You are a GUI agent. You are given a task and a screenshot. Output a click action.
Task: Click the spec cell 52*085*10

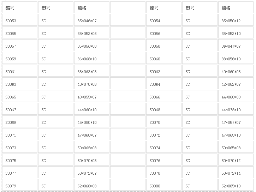click(235, 186)
